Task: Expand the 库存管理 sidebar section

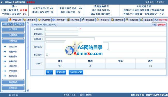Action: point(13,82)
